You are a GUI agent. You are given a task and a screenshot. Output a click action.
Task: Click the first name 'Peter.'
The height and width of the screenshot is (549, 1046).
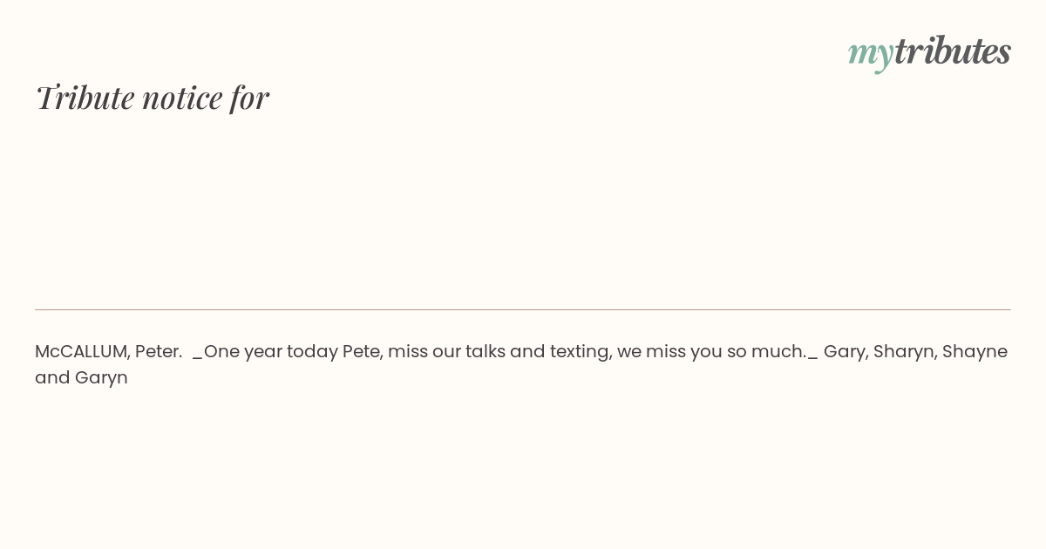click(158, 351)
